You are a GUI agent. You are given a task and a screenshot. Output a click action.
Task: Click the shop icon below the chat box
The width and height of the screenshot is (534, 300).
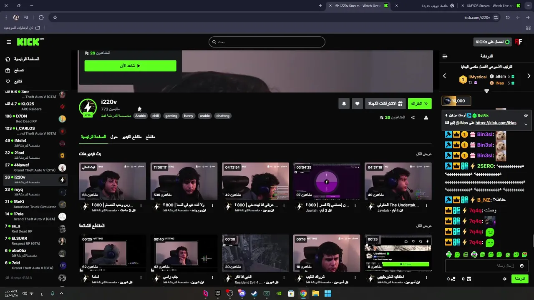click(469, 279)
